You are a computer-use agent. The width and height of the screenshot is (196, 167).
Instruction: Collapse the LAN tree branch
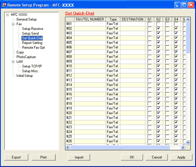[13, 62]
